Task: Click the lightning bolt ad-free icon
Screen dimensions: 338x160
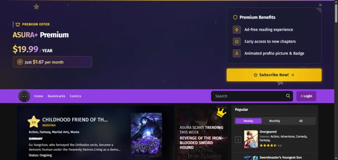Action: coord(237,30)
